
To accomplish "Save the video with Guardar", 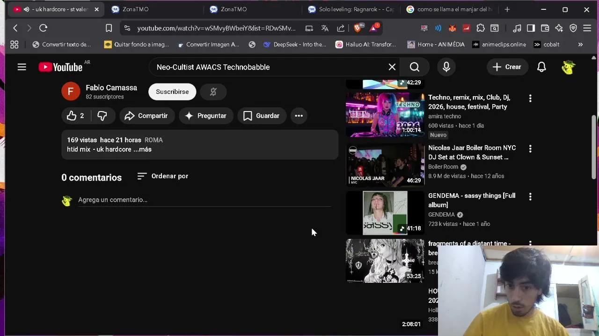I will pyautogui.click(x=262, y=116).
